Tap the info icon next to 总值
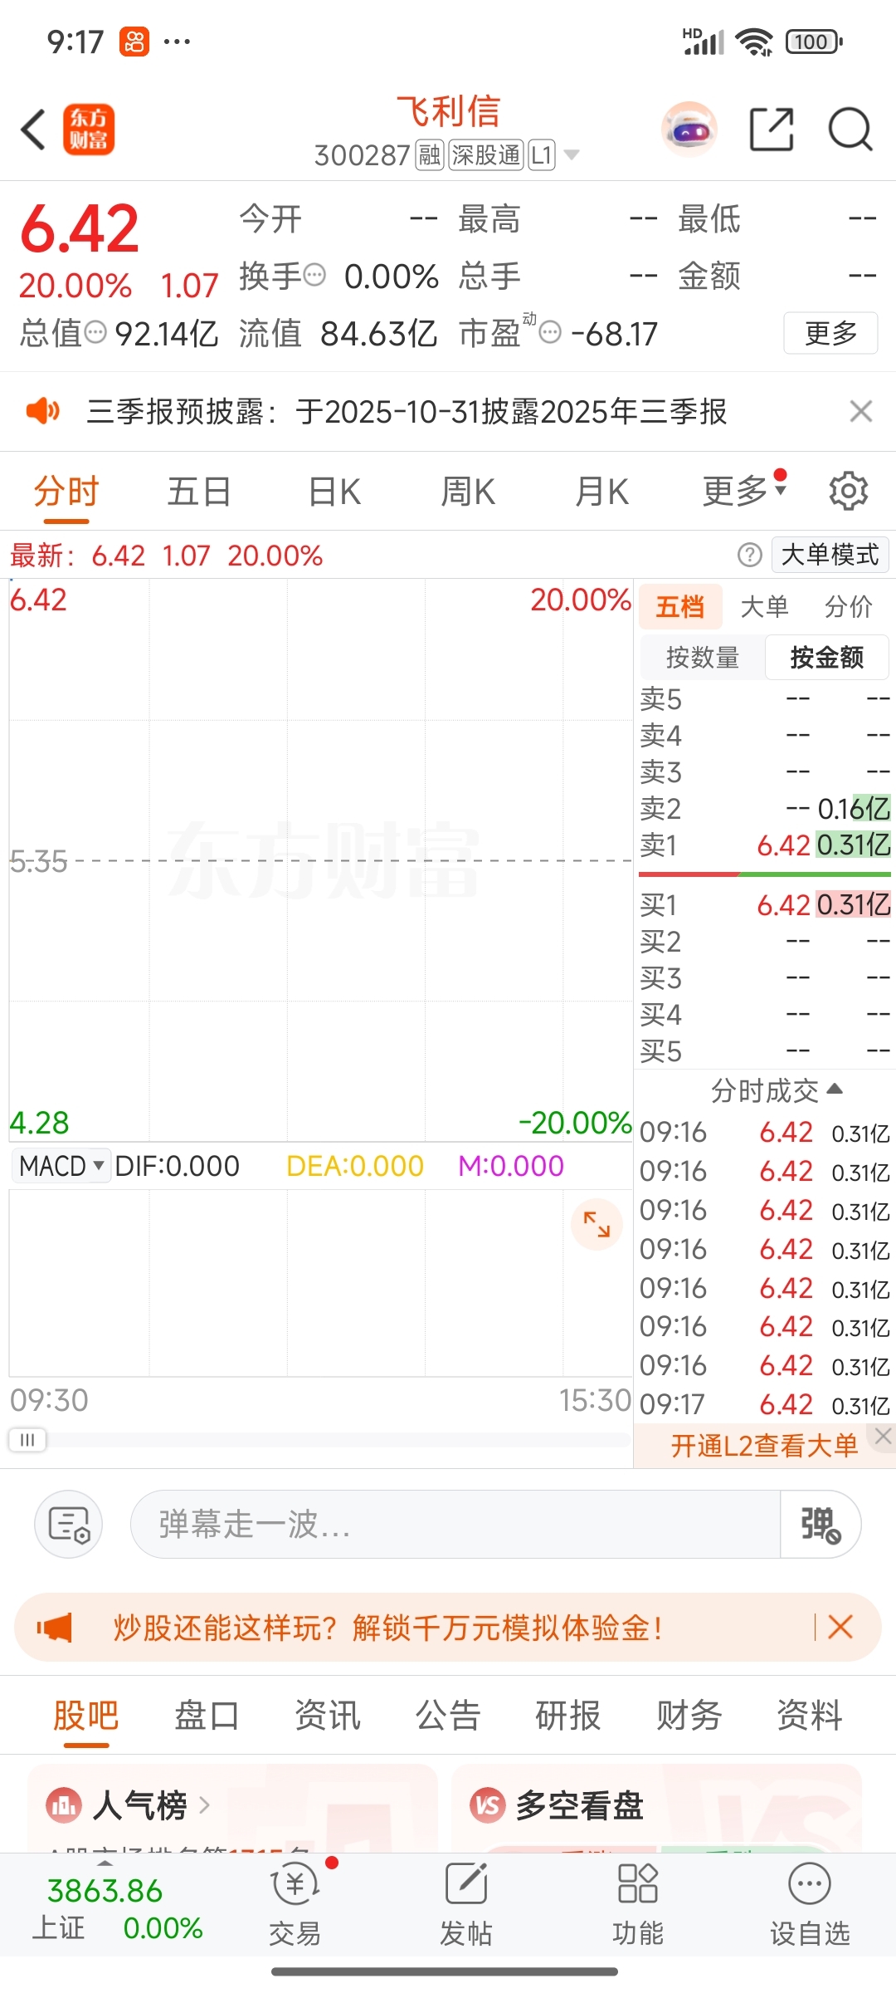This screenshot has height=1993, width=896. (96, 332)
